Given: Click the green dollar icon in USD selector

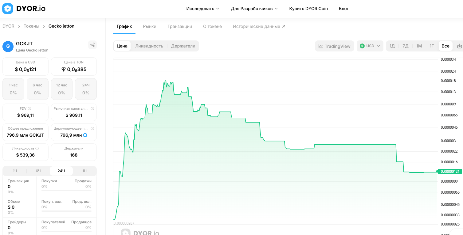Looking at the screenshot, I should [x=362, y=46].
